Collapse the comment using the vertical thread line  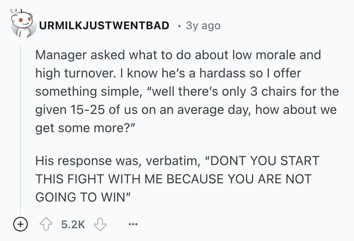[x=21, y=128]
